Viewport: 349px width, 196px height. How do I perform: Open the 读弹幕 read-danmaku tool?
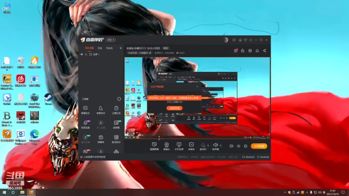(116, 125)
